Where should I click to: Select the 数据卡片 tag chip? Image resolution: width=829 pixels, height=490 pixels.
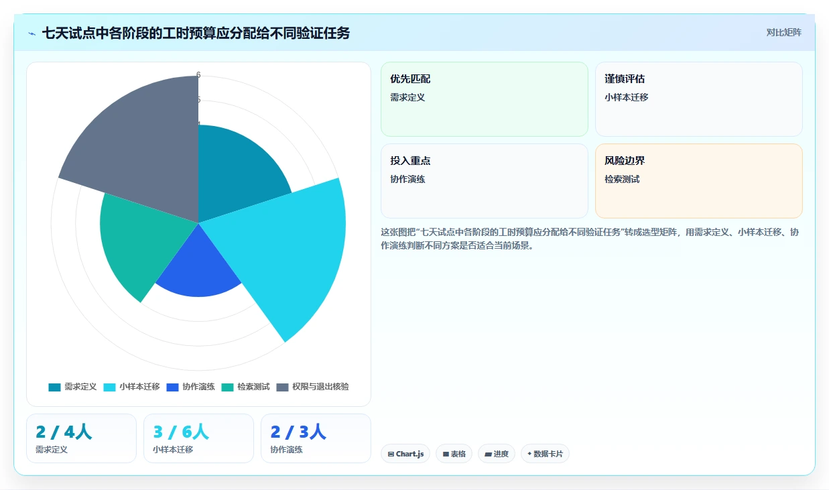(x=545, y=454)
